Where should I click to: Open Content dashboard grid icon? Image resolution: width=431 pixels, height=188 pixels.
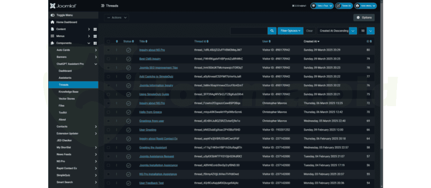(95, 29)
